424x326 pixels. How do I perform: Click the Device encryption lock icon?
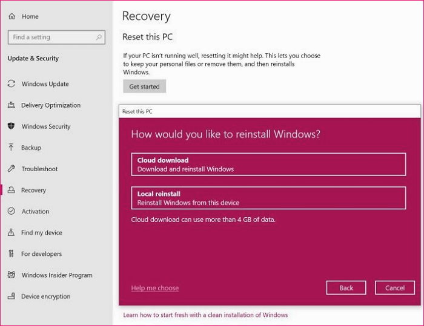tap(11, 296)
